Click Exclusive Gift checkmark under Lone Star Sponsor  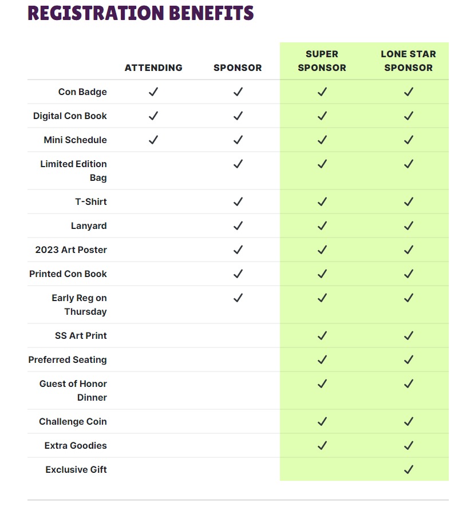coord(408,469)
